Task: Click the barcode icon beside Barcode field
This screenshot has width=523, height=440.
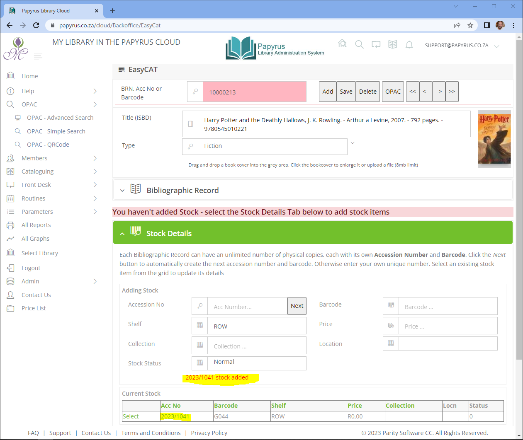Action: coord(391,306)
